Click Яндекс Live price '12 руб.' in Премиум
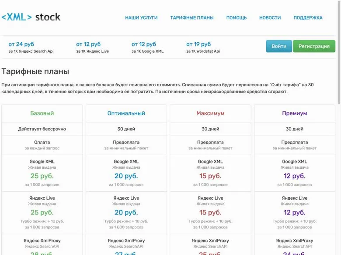The height and width of the screenshot is (255, 341). pos(295,212)
